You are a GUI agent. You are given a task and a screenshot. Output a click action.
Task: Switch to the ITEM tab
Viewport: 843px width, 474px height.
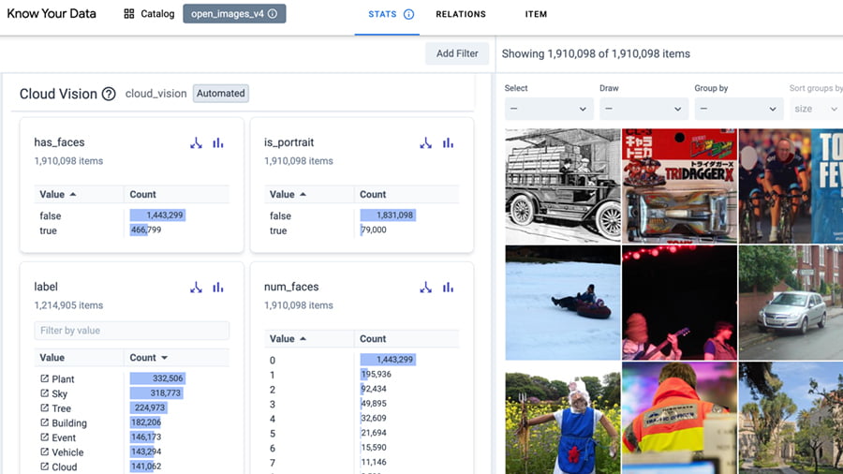click(536, 15)
